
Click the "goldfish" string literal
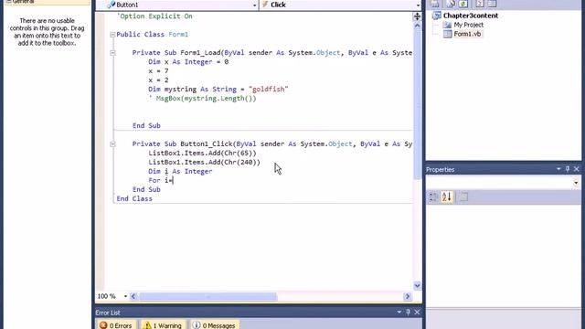click(x=268, y=90)
